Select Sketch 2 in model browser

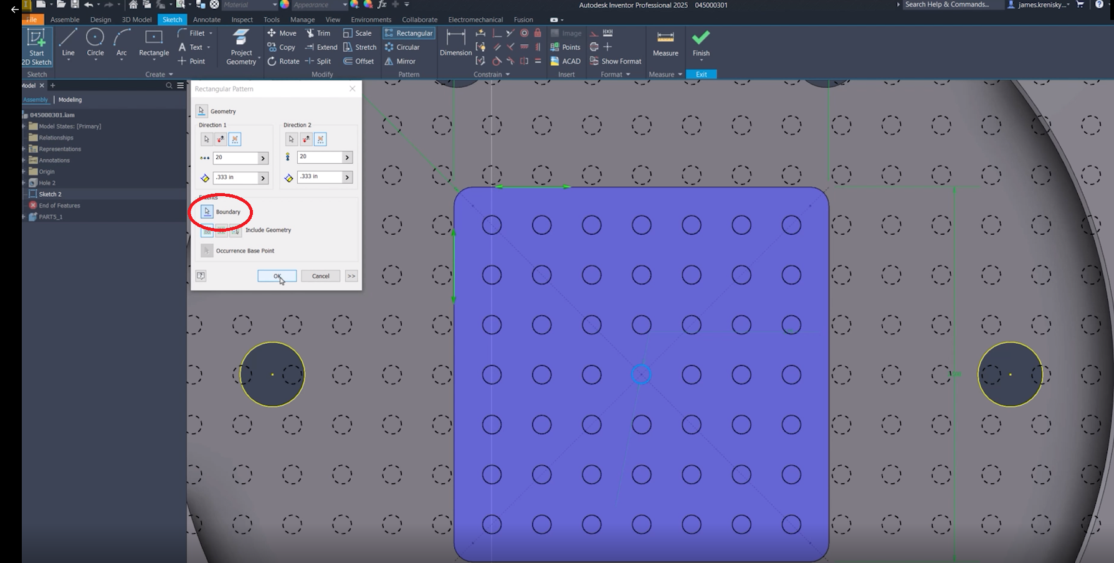[x=50, y=194]
